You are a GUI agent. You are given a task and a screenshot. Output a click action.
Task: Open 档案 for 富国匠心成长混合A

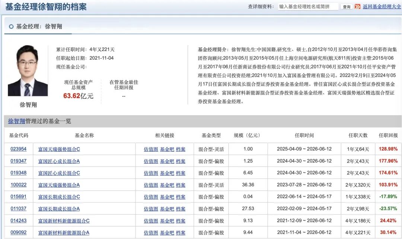click(x=181, y=161)
